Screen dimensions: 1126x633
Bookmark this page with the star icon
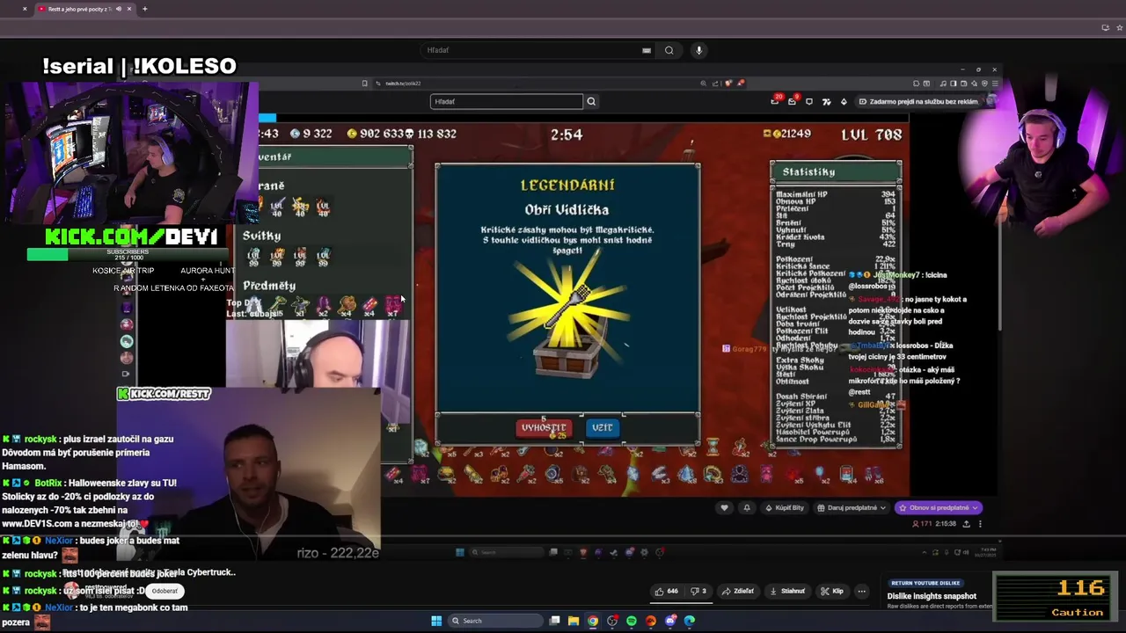(1118, 27)
